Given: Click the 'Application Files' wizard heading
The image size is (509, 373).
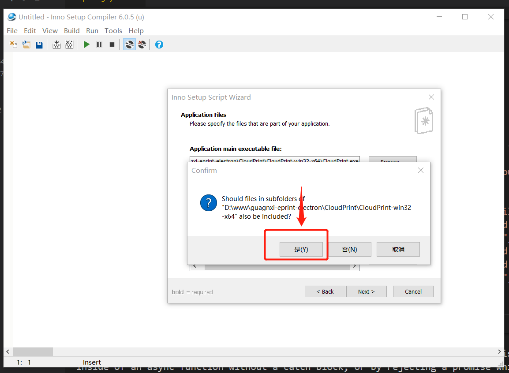Looking at the screenshot, I should point(203,115).
